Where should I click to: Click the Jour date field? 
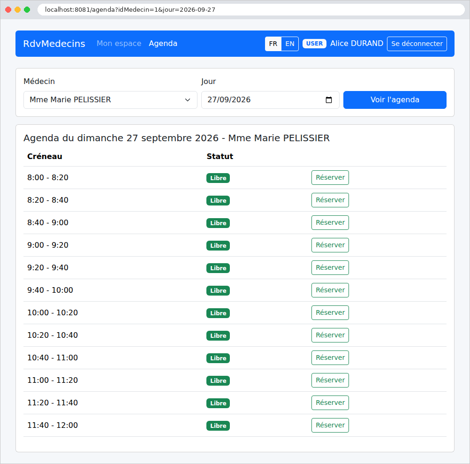click(270, 100)
